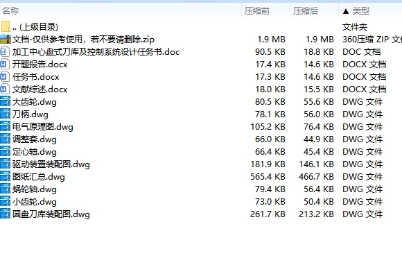Click the 79.4 KB size of 蜗轮轴.dwg
The width and height of the screenshot is (402, 265).
(x=270, y=189)
